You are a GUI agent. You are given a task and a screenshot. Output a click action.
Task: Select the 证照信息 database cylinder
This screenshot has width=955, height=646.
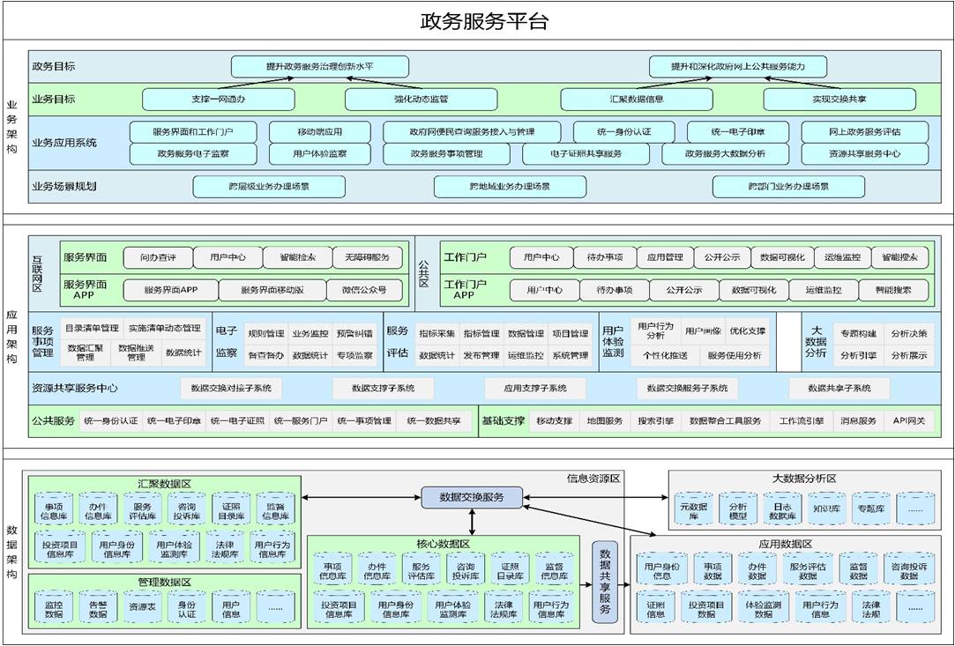656,607
